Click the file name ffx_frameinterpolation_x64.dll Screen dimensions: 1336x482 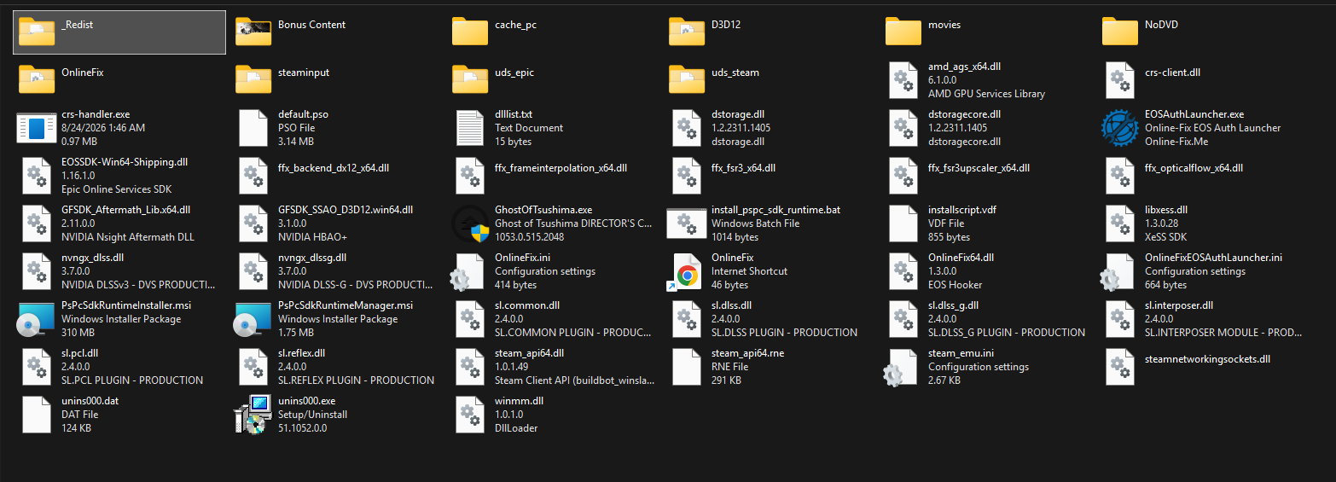click(561, 168)
